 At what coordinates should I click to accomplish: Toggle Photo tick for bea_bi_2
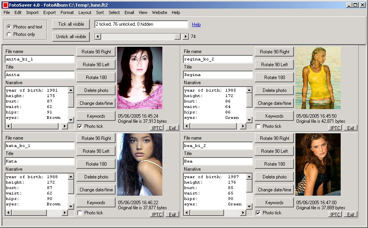pyautogui.click(x=258, y=213)
